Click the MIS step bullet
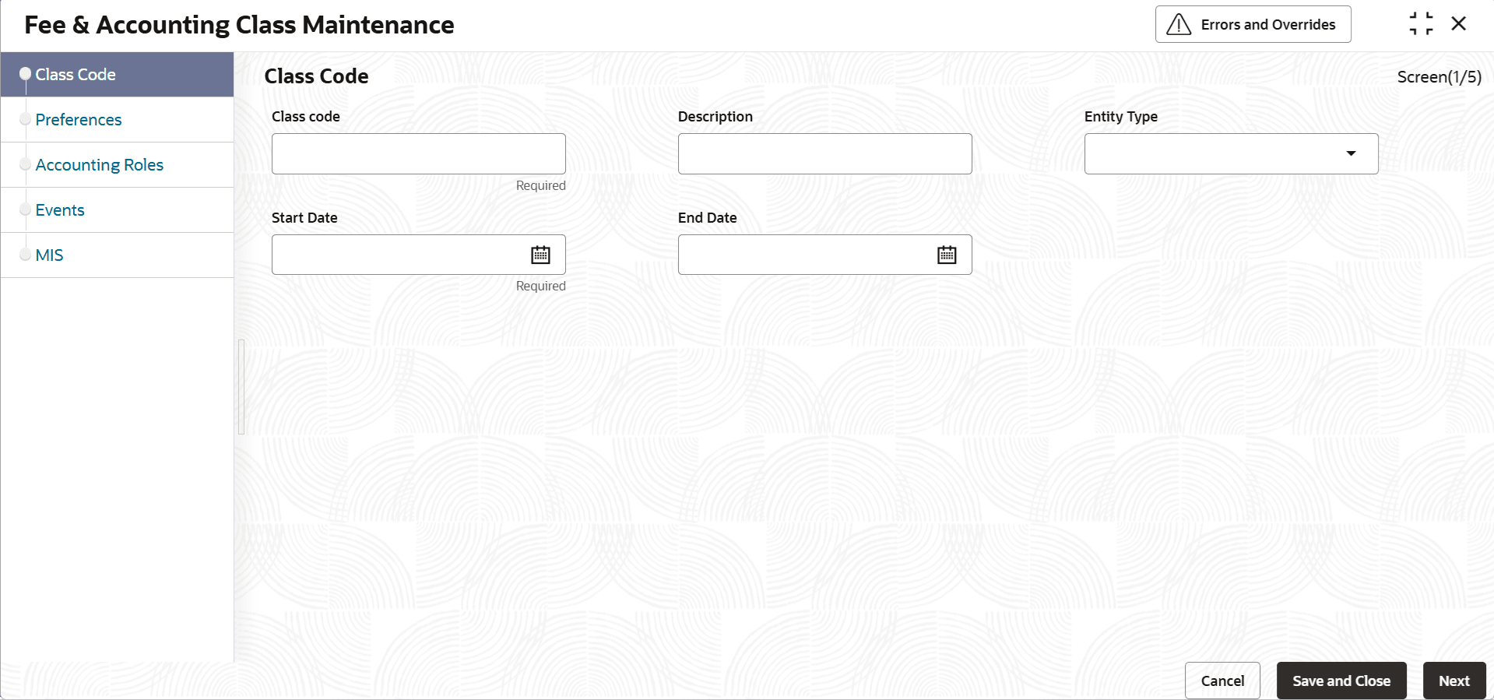 coord(26,255)
